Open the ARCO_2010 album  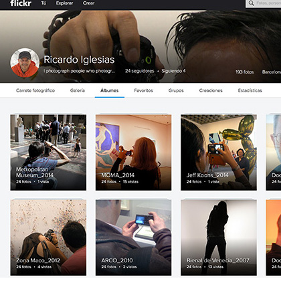[133, 238]
